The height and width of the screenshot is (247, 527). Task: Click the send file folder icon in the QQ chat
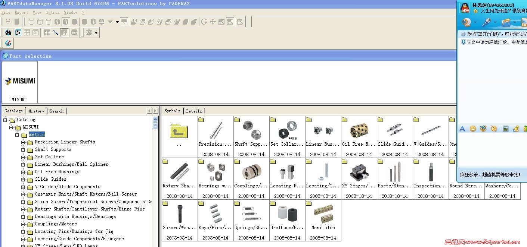(x=506, y=23)
